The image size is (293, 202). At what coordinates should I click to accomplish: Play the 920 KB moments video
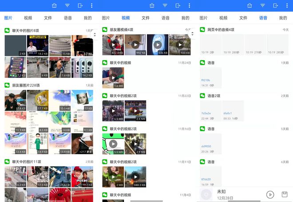point(180,45)
